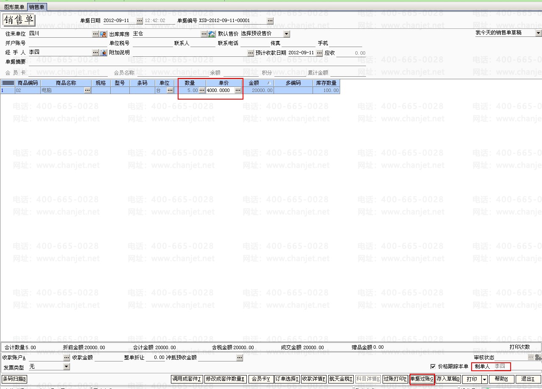Click the customer contact icon beside 往来单位
542x389 pixels.
(103, 34)
